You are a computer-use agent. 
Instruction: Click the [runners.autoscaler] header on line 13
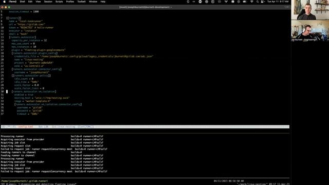(23, 37)
